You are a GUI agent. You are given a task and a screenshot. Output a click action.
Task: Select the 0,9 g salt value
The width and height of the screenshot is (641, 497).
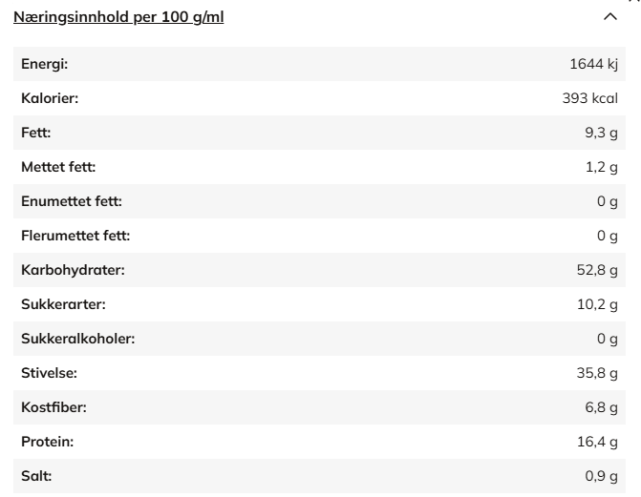click(x=601, y=476)
